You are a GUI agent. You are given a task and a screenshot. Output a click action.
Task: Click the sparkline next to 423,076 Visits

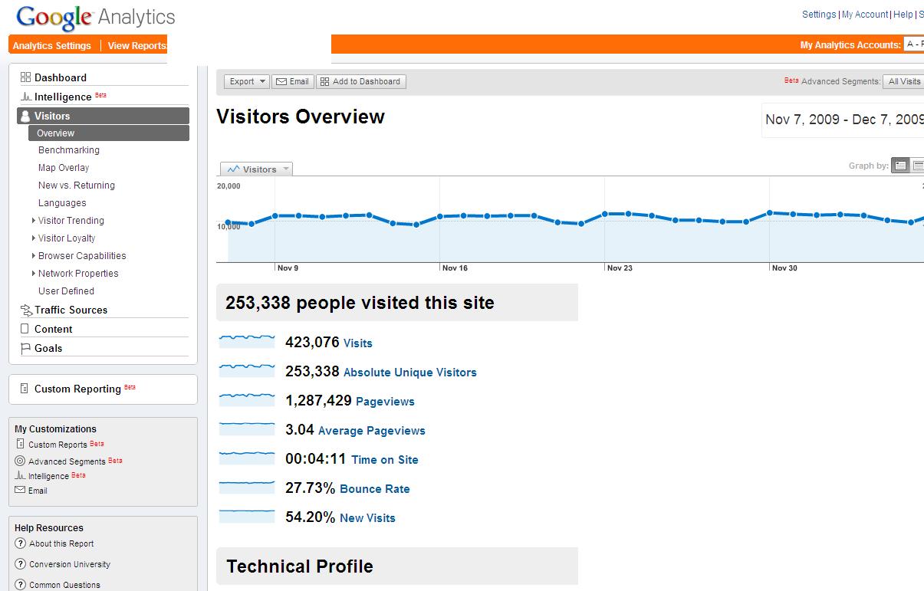click(x=247, y=340)
